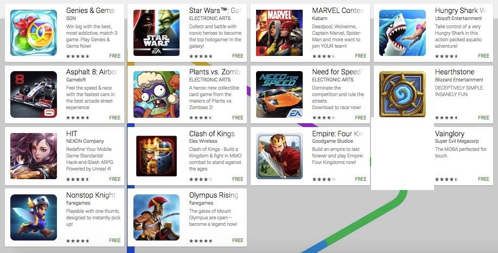Select the Clash of Kings icon
This screenshot has width=498, height=253.
[x=157, y=156]
